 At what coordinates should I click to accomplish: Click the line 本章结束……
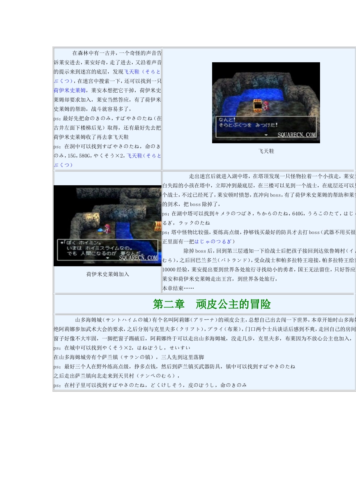click(178, 288)
